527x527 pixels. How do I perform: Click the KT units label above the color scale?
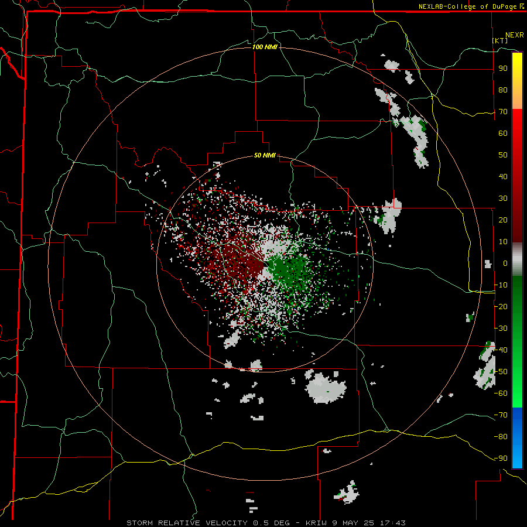coord(500,40)
